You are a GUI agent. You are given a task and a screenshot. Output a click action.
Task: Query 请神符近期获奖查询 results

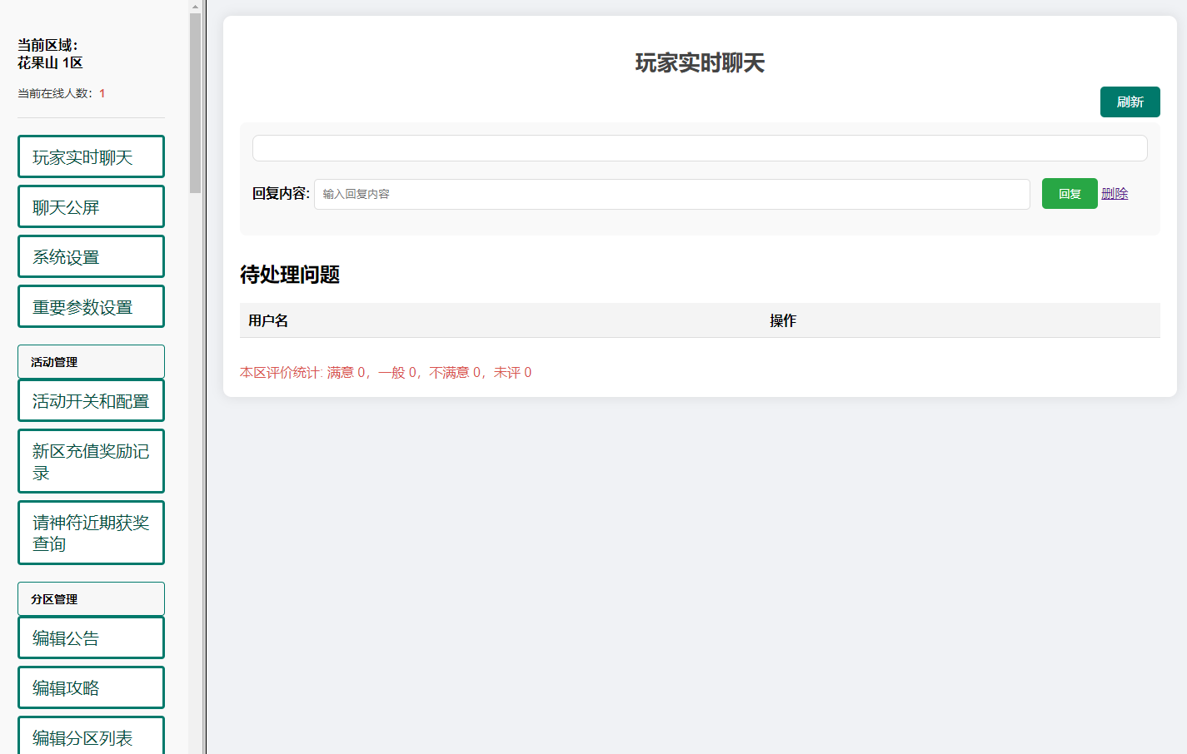pyautogui.click(x=90, y=533)
